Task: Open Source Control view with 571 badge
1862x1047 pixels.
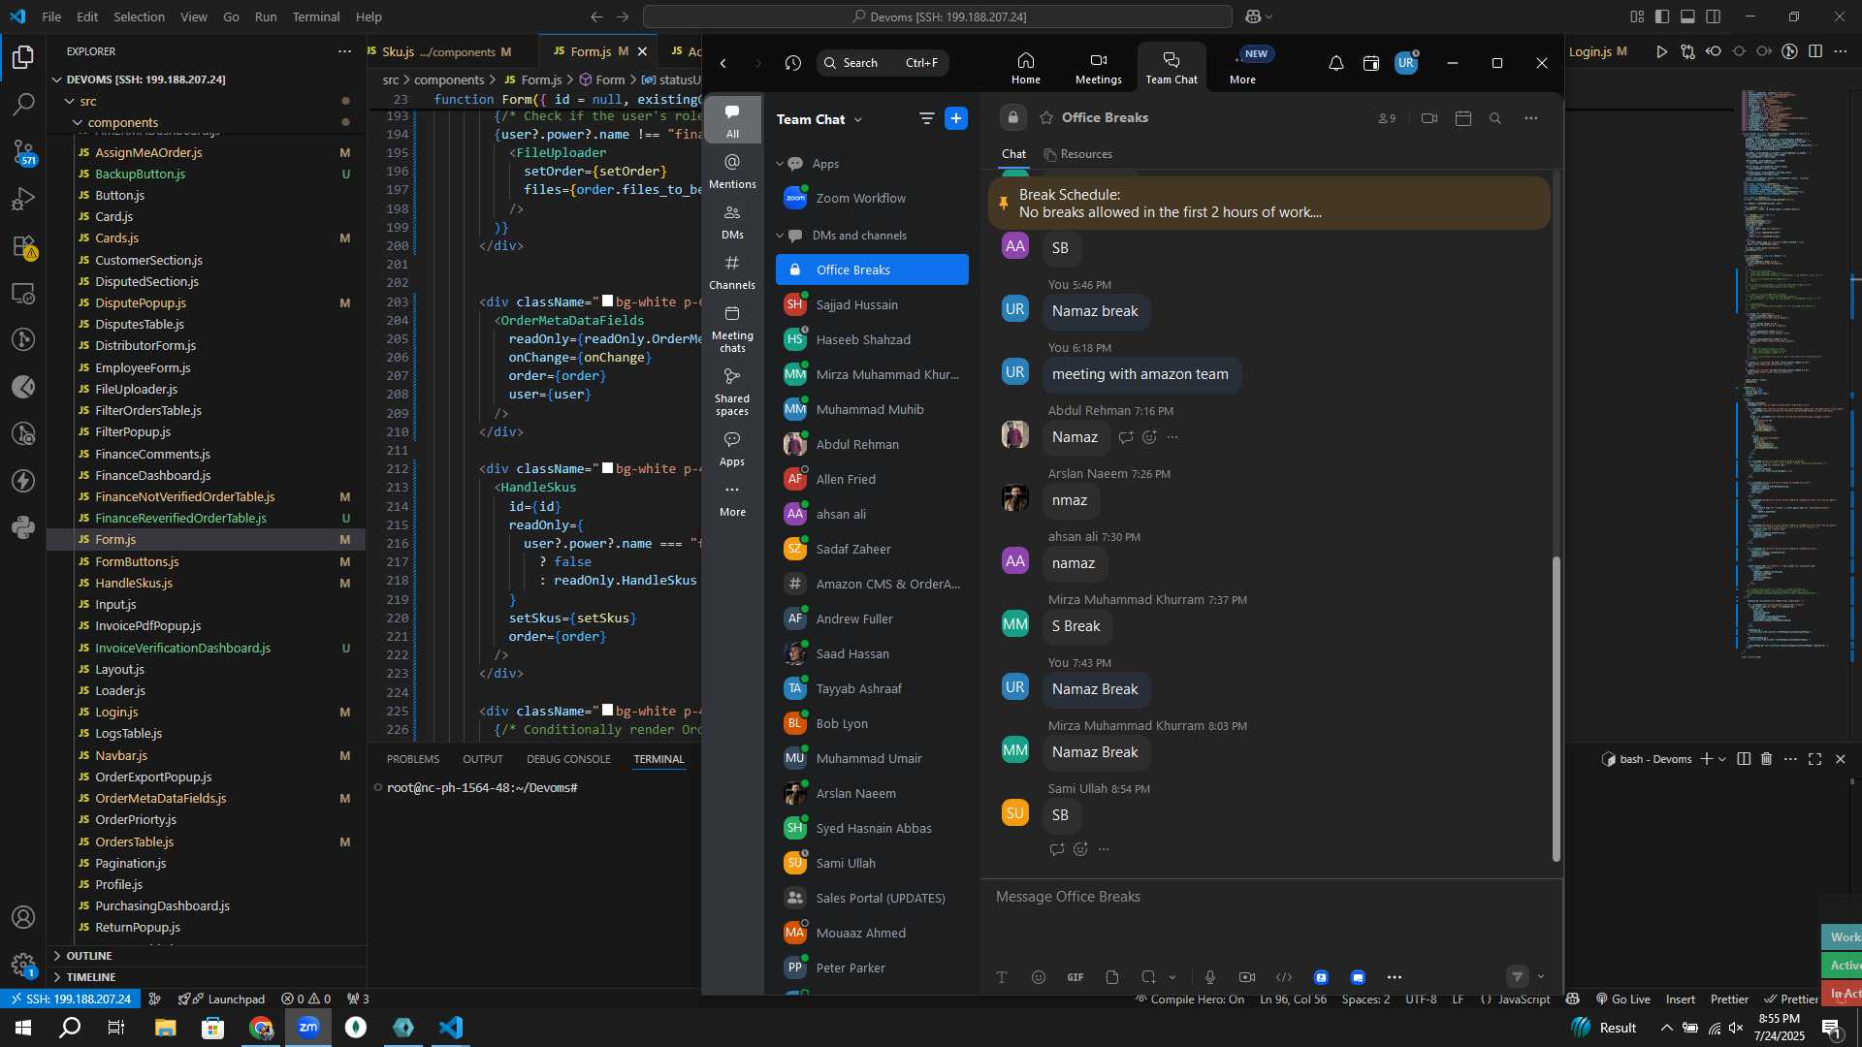Action: click(23, 151)
